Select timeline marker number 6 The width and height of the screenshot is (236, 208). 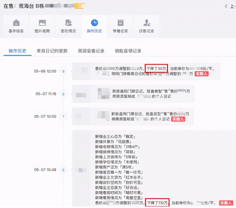[x=63, y=169]
